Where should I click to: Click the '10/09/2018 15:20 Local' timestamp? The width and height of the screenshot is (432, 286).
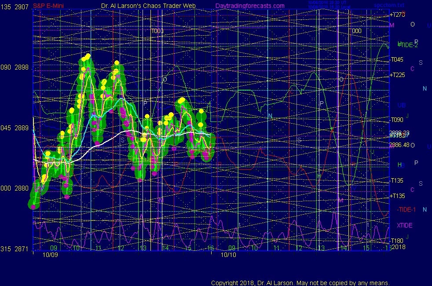point(329,7)
